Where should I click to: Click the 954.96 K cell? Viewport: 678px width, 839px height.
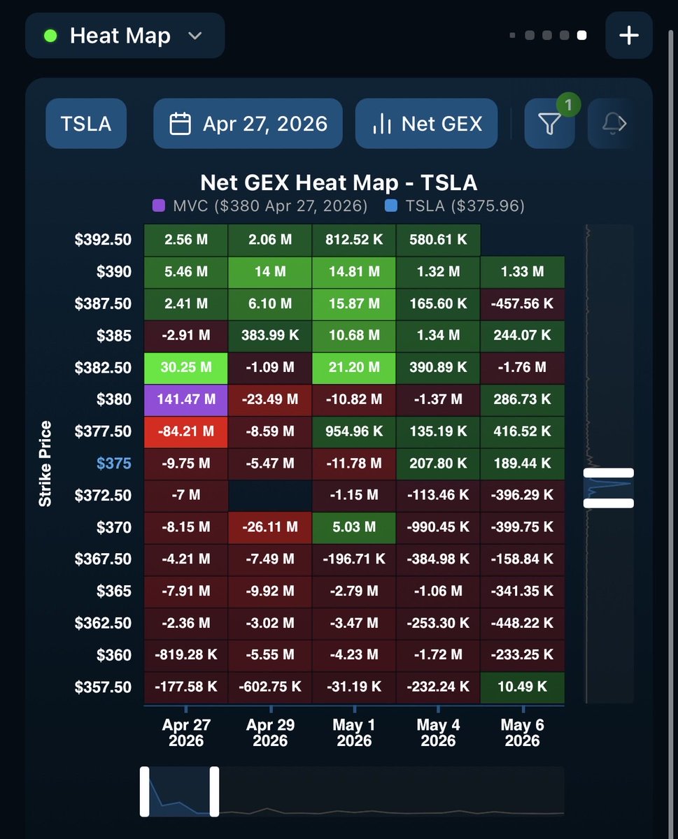[x=354, y=432]
